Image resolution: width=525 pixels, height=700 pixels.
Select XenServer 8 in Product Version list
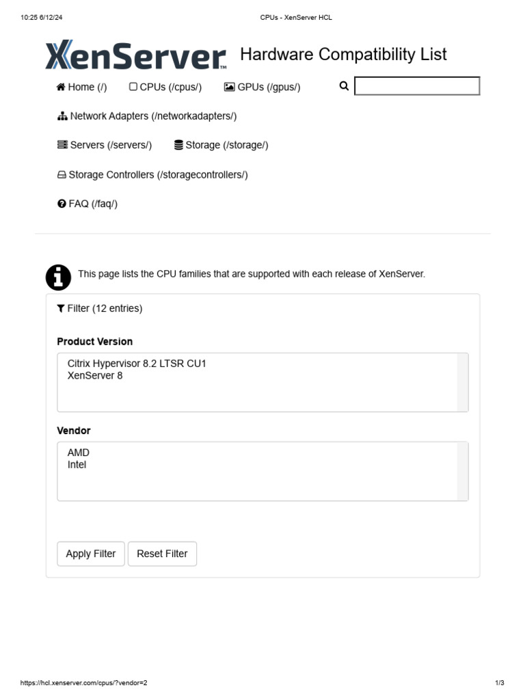click(x=95, y=375)
